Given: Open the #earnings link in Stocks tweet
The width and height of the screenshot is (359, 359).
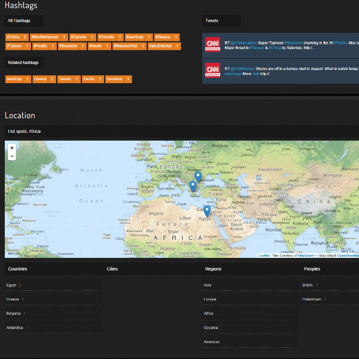Looking at the screenshot, I should point(233,74).
